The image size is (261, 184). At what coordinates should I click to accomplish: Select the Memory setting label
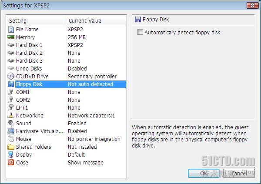[x=26, y=37]
